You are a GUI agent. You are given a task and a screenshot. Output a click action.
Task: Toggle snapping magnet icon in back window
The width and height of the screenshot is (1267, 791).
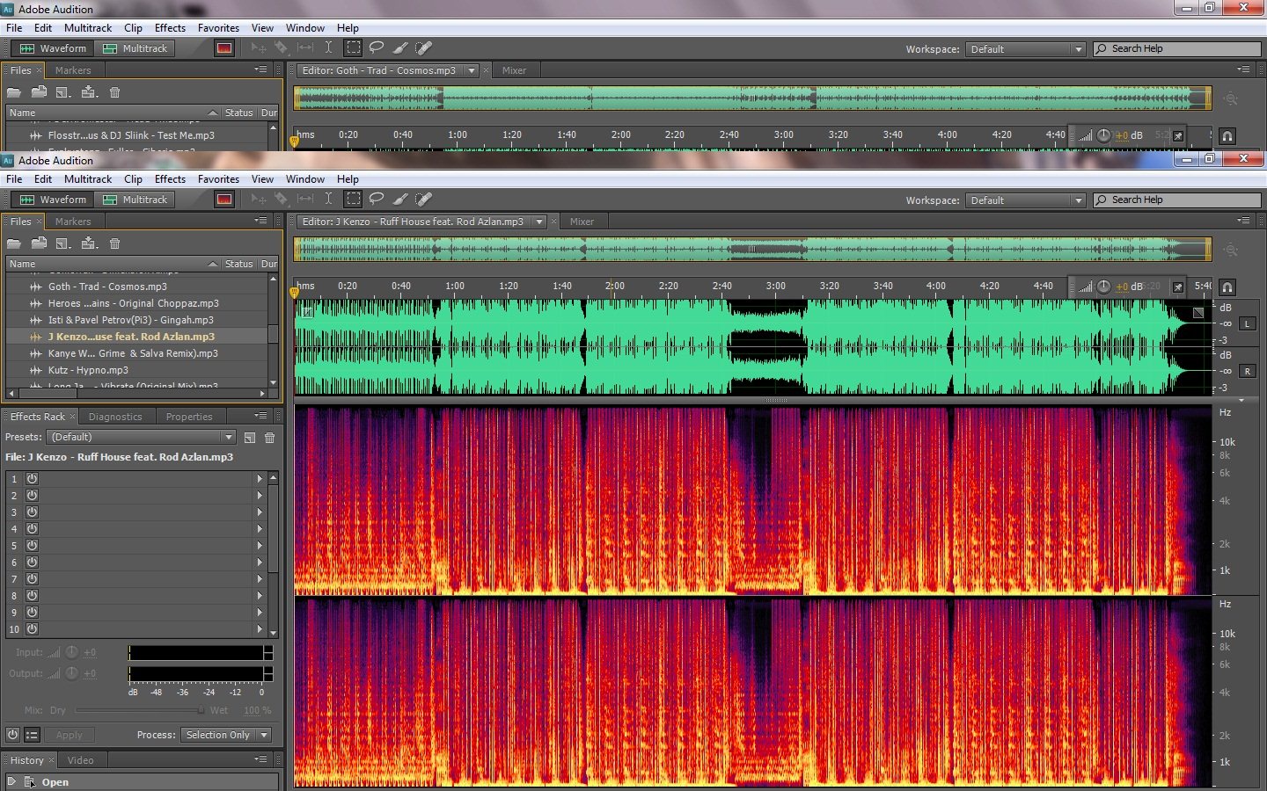(x=1227, y=135)
